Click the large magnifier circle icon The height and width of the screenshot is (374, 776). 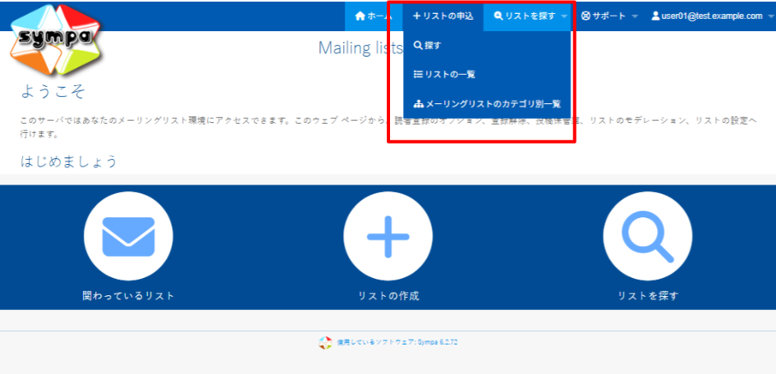(648, 235)
